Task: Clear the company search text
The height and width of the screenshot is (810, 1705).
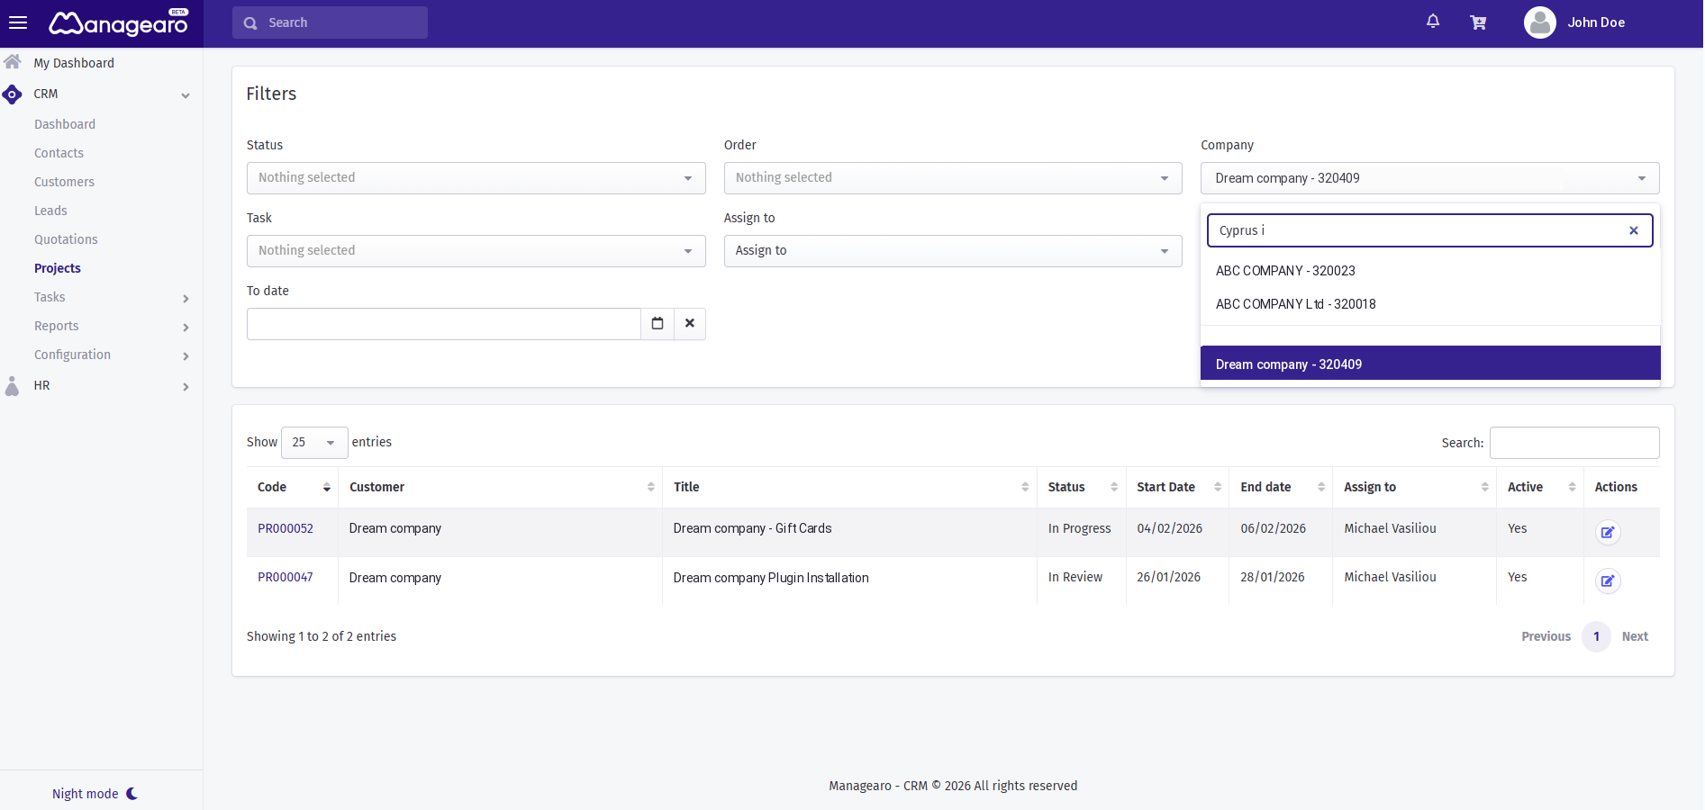Action: click(x=1634, y=230)
